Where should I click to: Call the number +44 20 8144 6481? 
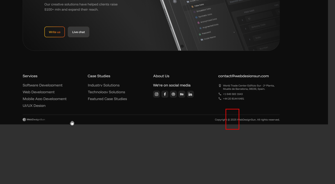pos(234,99)
